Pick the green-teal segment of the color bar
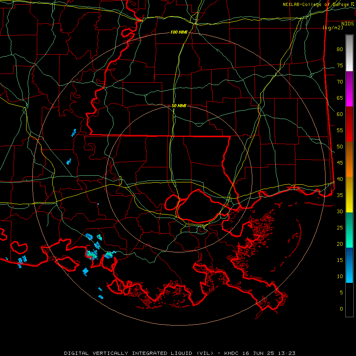356x356 pixels. [349, 230]
